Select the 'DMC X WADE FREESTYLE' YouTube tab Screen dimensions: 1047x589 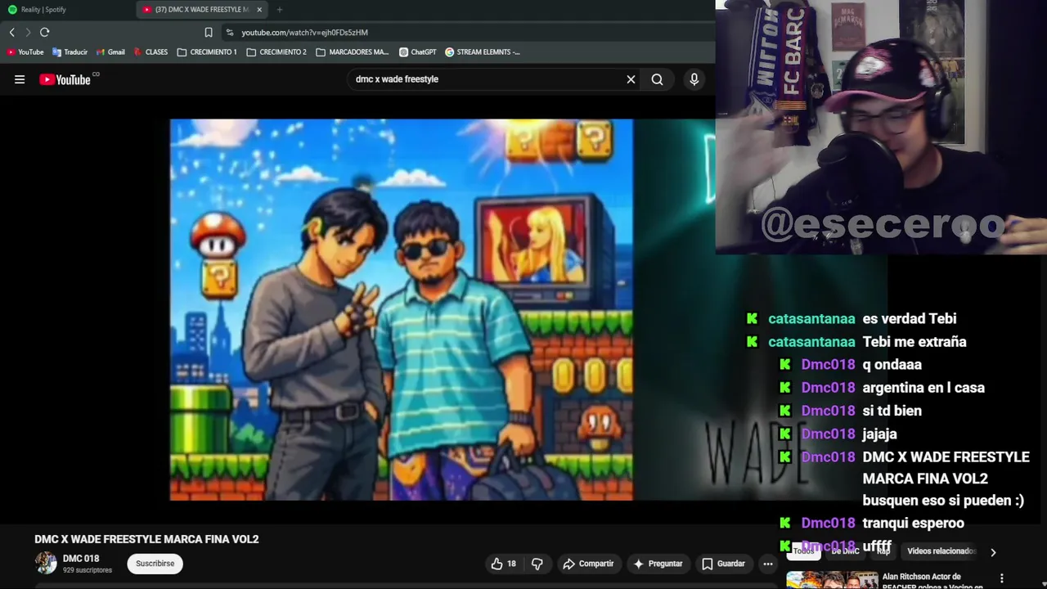pos(200,9)
